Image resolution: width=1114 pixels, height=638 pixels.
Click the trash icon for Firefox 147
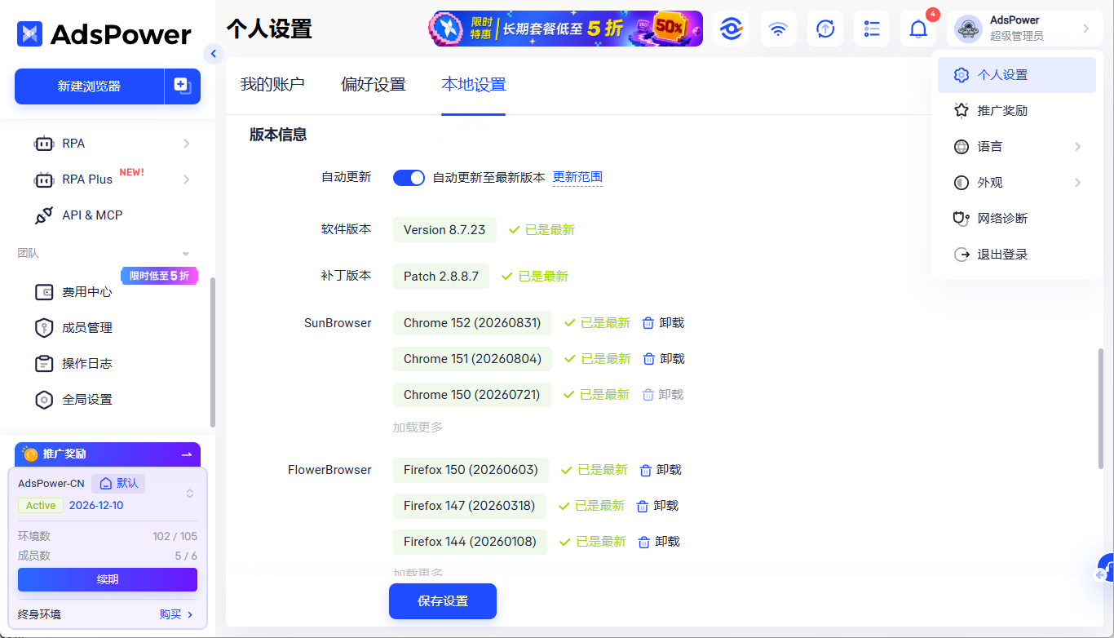coord(643,506)
